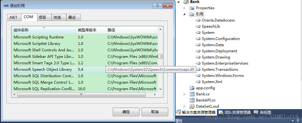Screen dimensions: 302x123
Task: Sort by 组件名称 column header
Action: coord(44,30)
